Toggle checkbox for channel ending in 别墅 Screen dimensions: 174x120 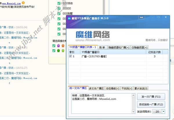click(59, 14)
